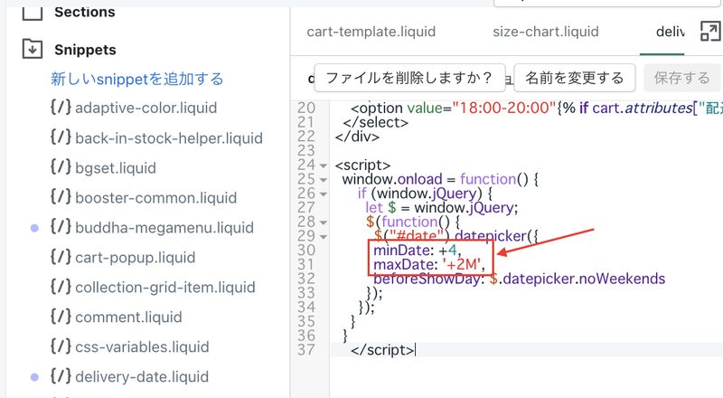Image resolution: width=723 pixels, height=398 pixels.
Task: Click 保存する save button
Action: click(x=681, y=78)
